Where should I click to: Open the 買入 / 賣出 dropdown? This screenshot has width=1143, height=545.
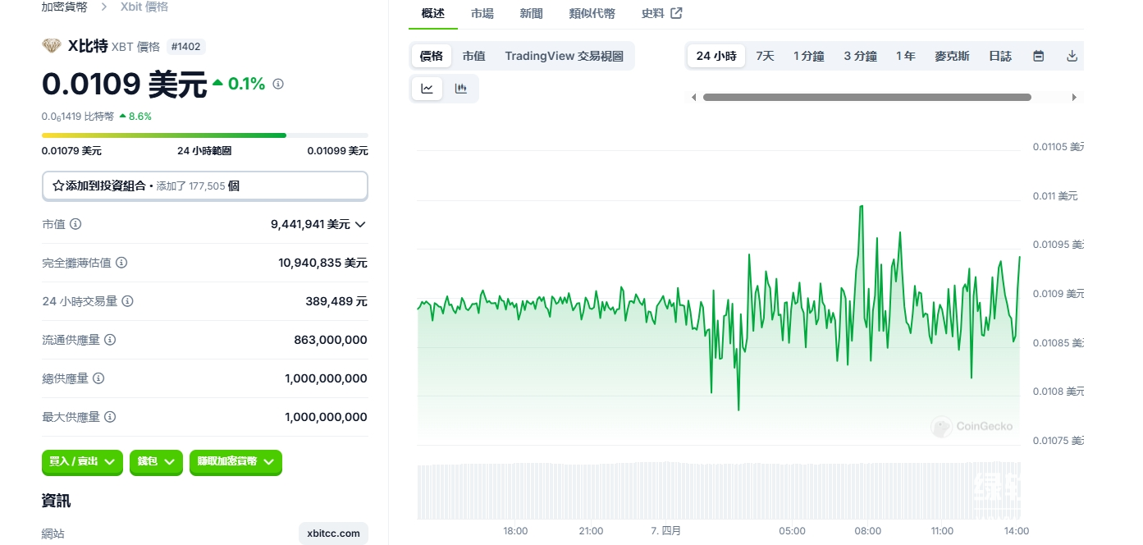coord(83,462)
